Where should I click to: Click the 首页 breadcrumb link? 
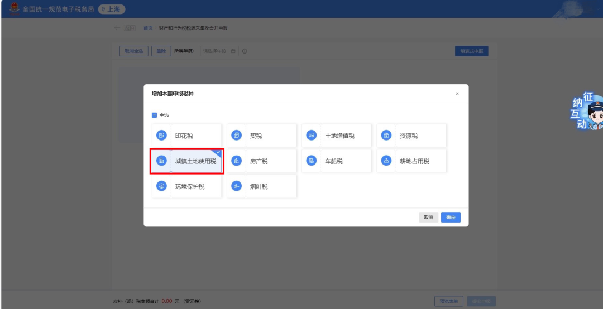[148, 28]
